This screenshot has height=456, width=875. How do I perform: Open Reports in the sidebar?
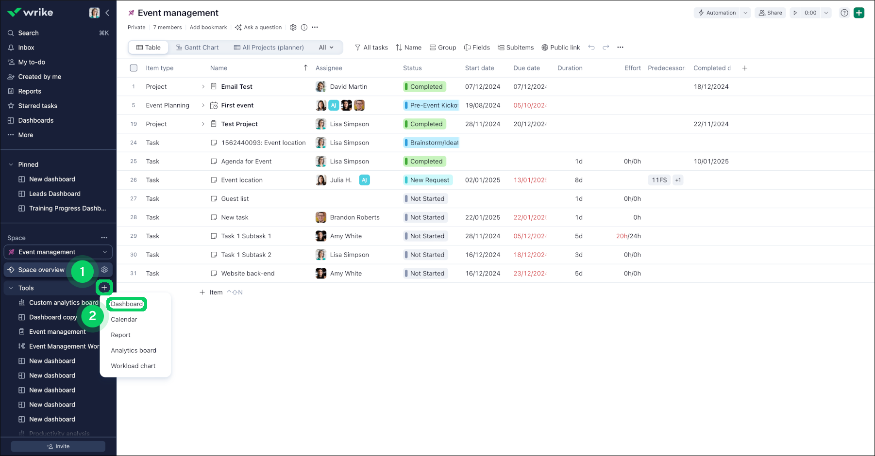[x=30, y=91]
